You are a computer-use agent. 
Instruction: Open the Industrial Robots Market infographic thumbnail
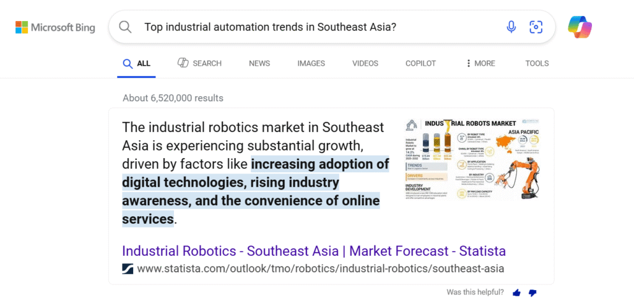[472, 159]
